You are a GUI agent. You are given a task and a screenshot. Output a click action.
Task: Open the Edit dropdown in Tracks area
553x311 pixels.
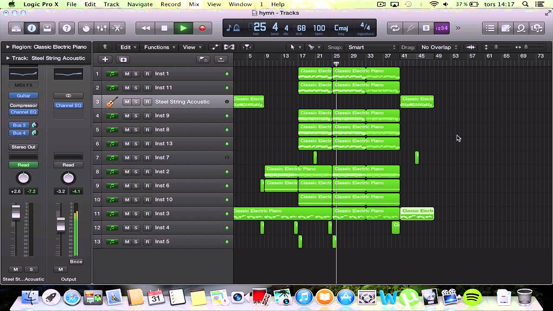(128, 47)
